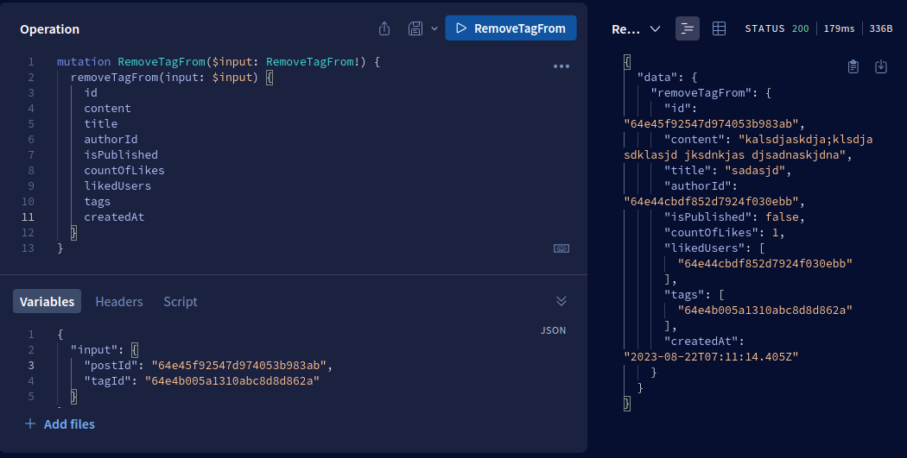Click the plus icon beside Add files
This screenshot has width=907, height=458.
(30, 423)
